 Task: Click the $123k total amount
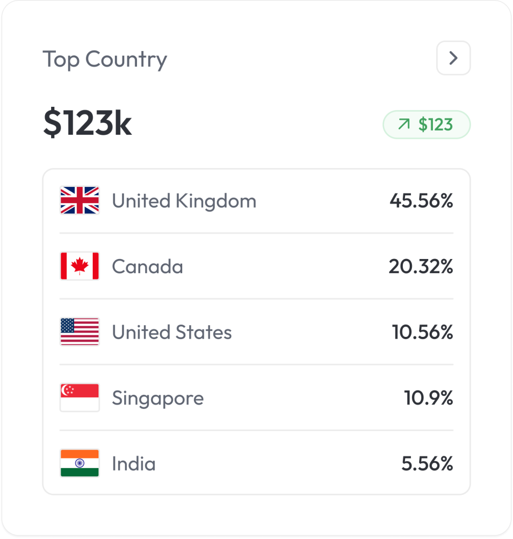click(87, 124)
